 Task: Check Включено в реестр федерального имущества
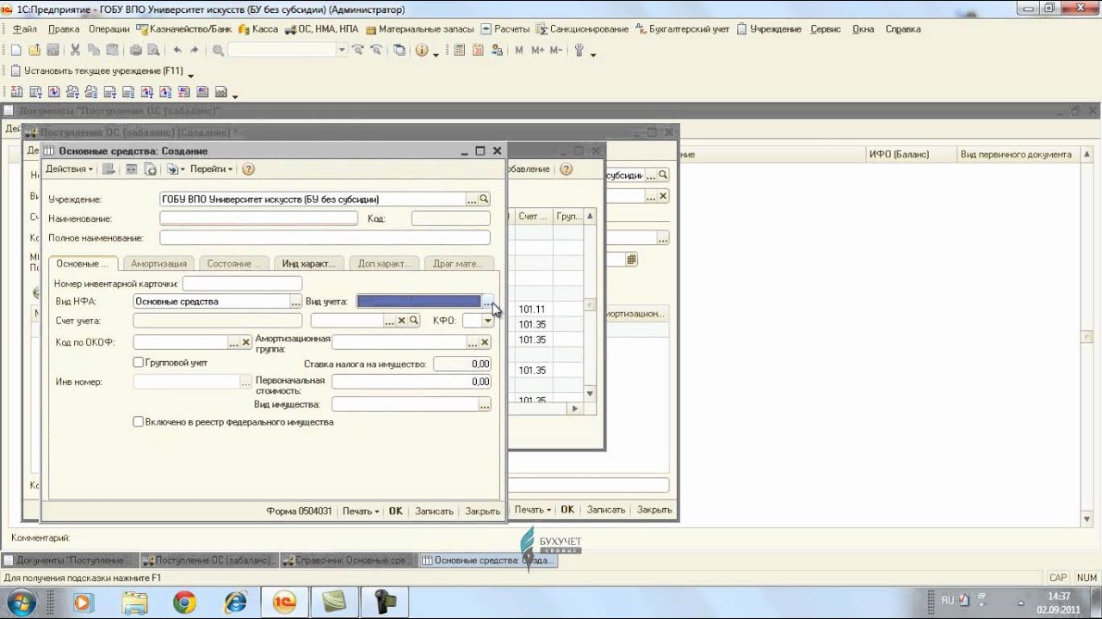pos(138,422)
